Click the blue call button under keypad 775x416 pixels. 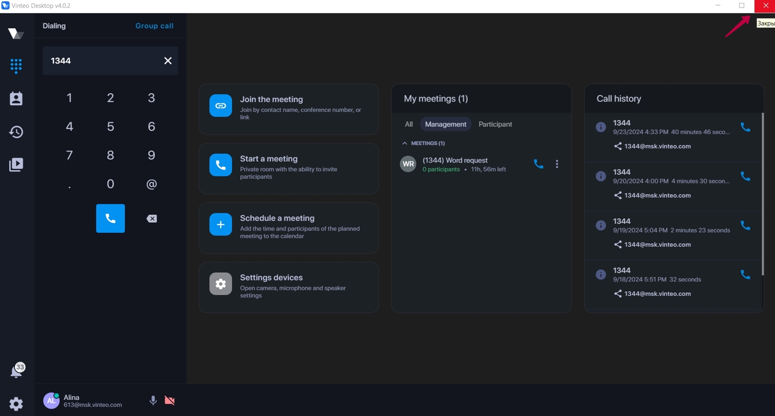point(110,218)
